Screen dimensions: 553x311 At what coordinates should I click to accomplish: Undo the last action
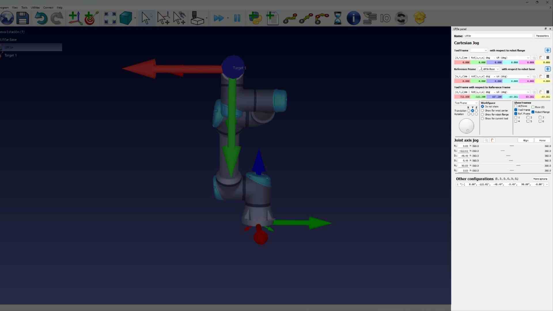coord(41,18)
